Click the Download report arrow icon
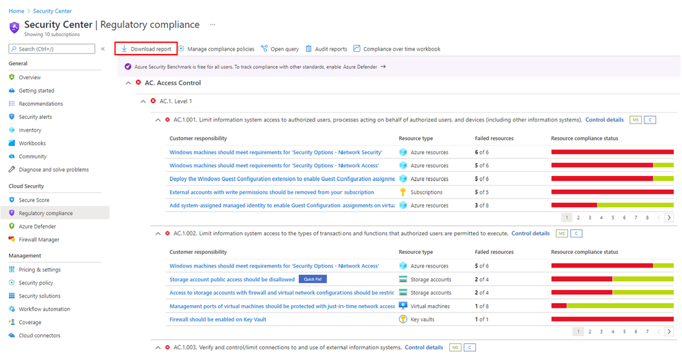This screenshot has width=682, height=359. [124, 48]
